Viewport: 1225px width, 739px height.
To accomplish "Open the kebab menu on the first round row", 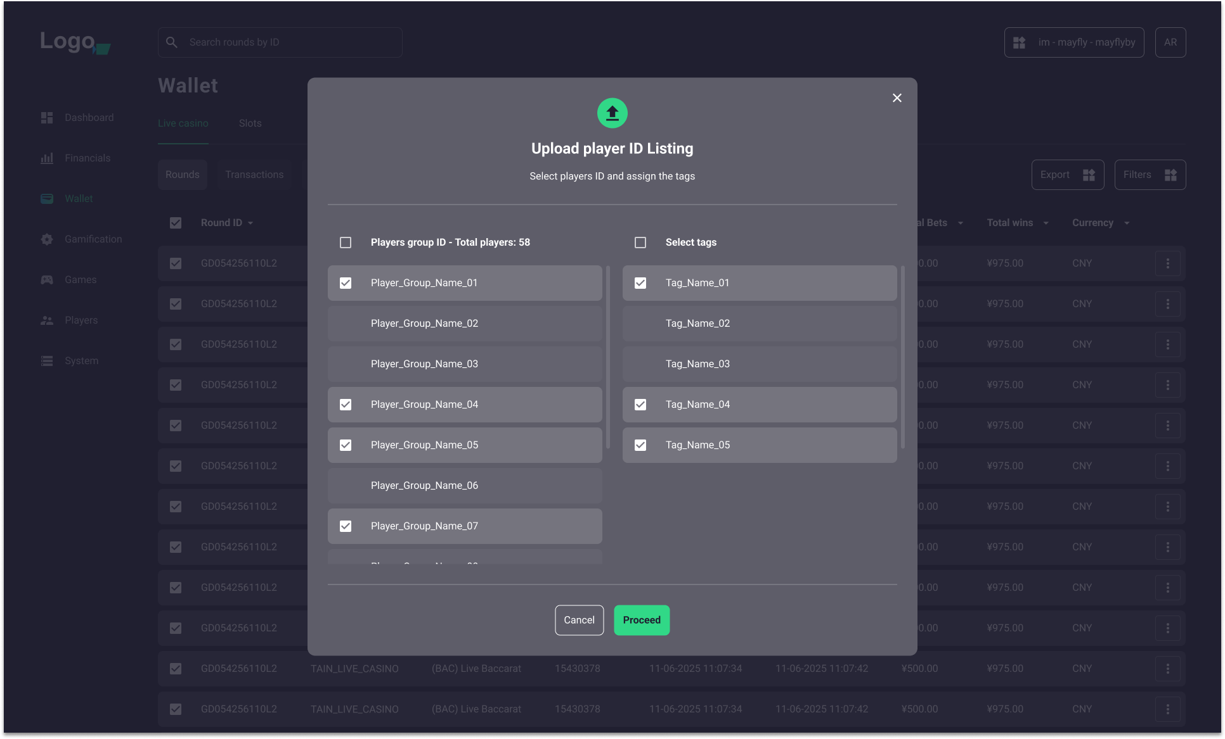I will tap(1167, 263).
